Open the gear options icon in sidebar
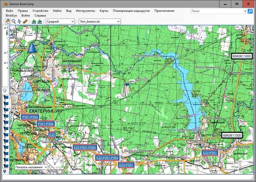This screenshot has height=182, width=256. pos(5,91)
